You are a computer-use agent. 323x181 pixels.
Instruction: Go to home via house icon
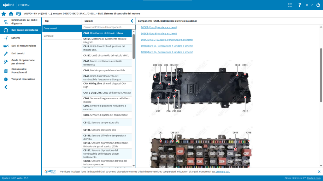tap(11, 14)
